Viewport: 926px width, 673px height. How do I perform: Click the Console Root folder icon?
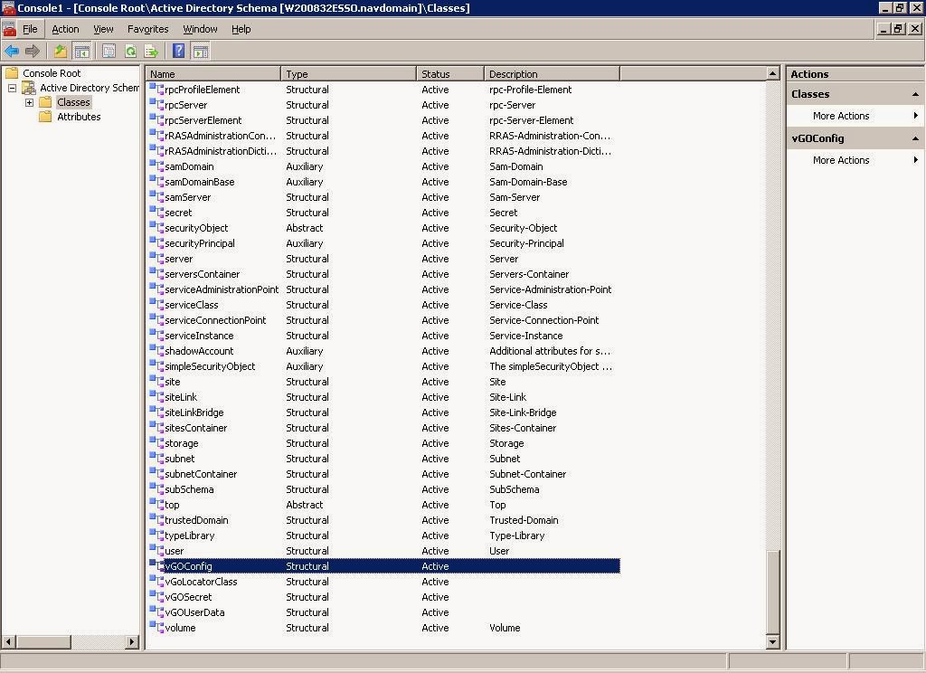[12, 72]
